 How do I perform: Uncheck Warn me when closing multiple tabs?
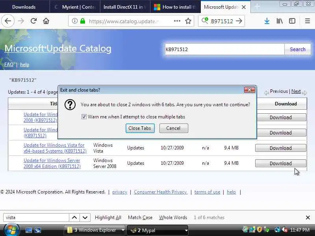tap(84, 116)
